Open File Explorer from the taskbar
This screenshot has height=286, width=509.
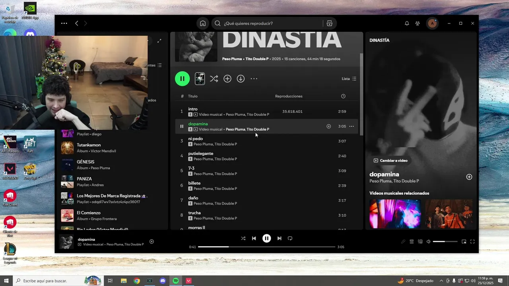(x=124, y=281)
